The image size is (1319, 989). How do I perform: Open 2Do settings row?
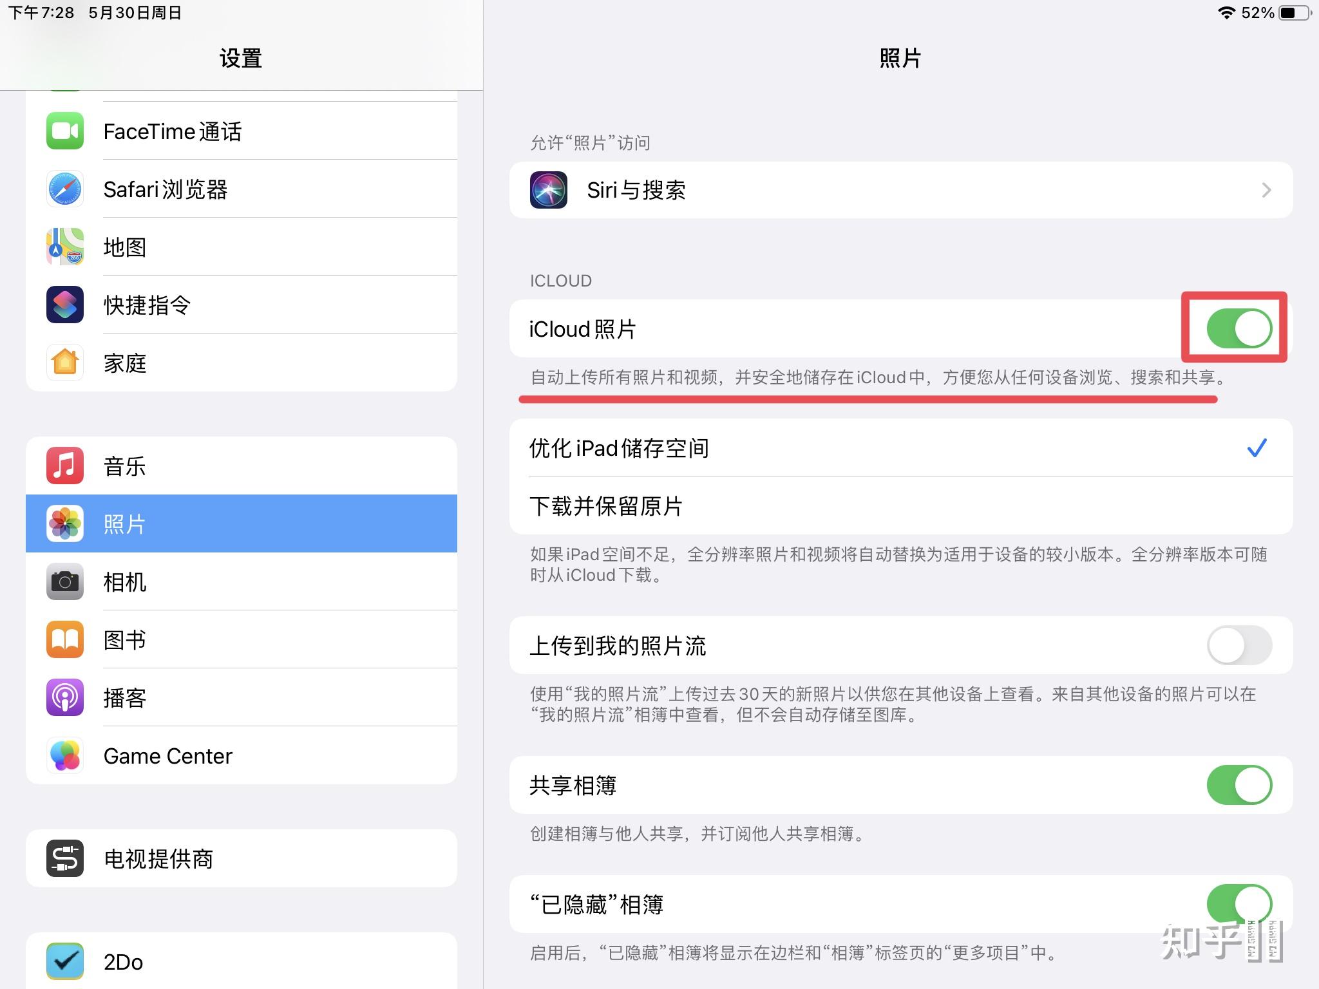pyautogui.click(x=242, y=961)
